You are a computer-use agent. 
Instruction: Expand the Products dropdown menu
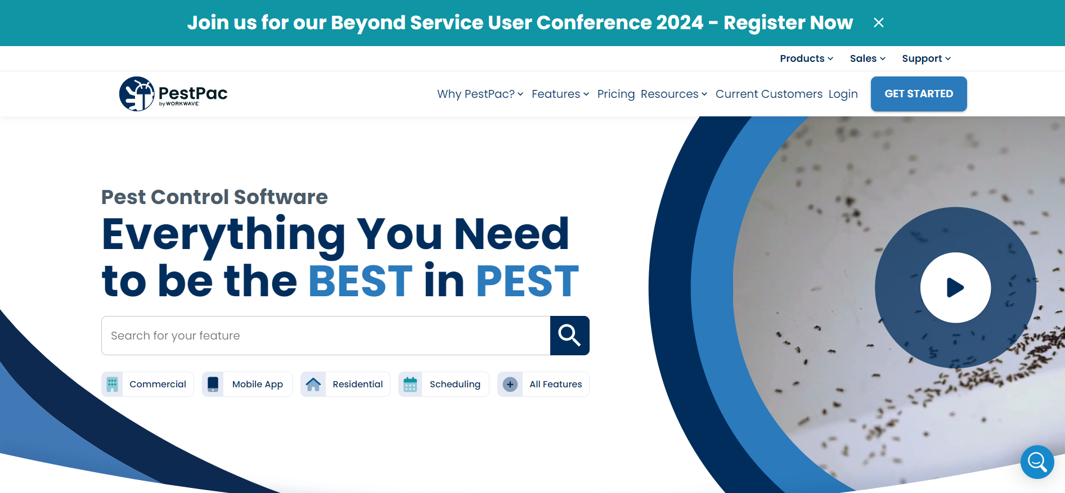806,58
